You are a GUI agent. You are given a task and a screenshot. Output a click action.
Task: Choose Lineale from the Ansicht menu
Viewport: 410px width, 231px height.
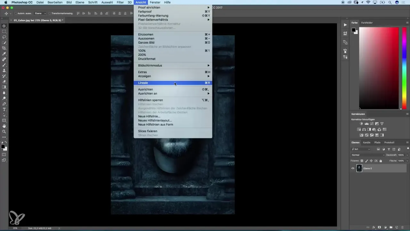tap(143, 83)
